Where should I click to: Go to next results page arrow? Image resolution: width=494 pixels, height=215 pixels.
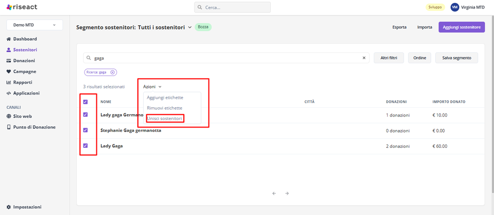pos(287,193)
